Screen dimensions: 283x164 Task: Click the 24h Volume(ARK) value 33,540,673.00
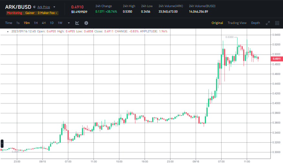click(168, 12)
